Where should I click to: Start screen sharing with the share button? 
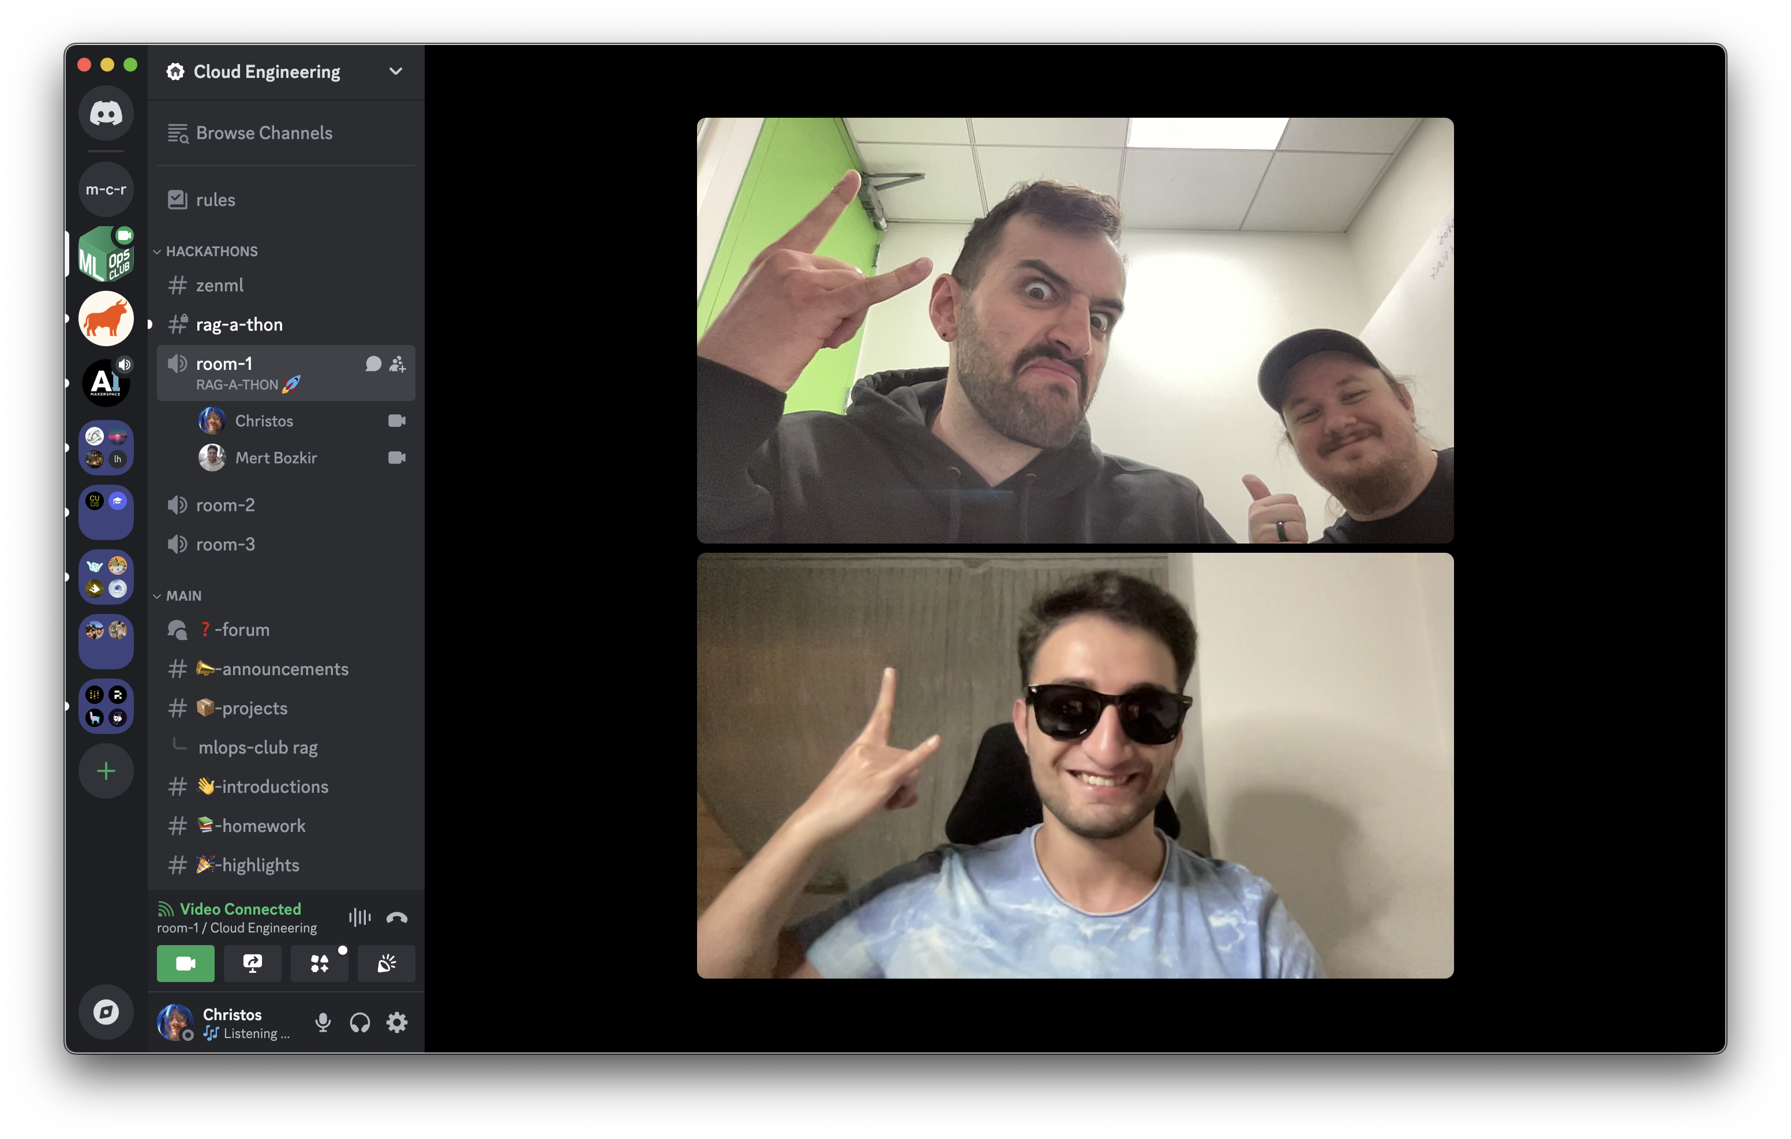[x=252, y=964]
